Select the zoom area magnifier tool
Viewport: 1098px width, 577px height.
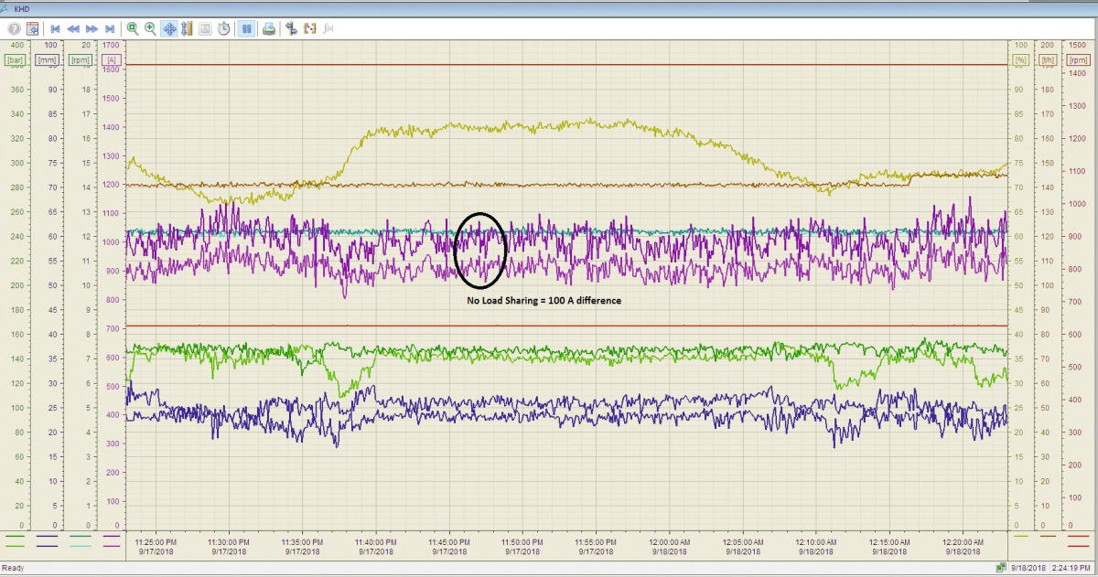coord(133,28)
